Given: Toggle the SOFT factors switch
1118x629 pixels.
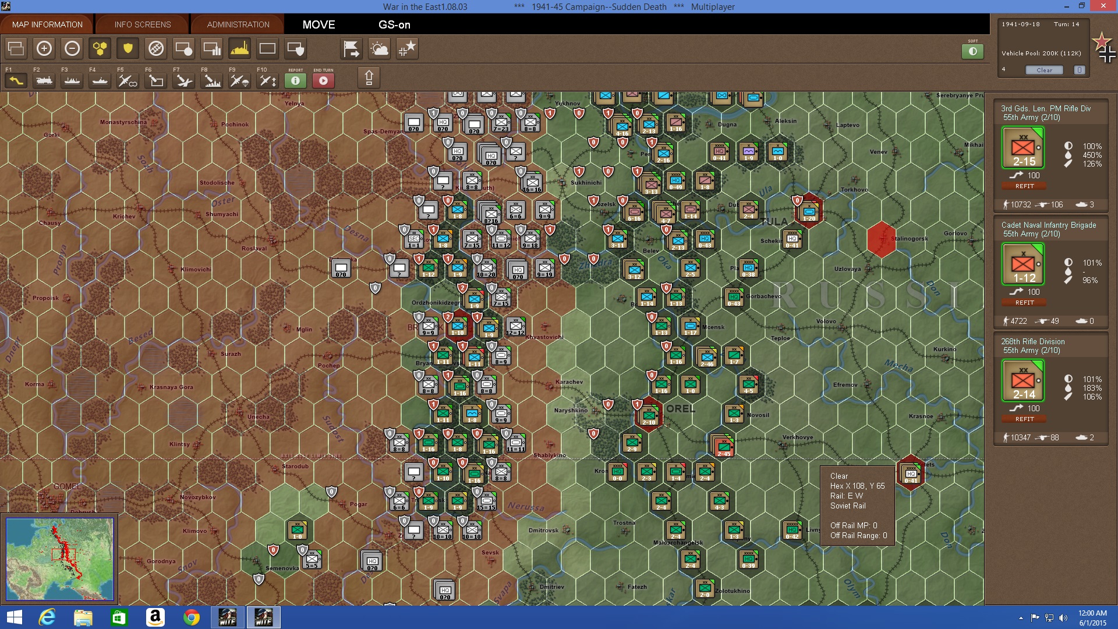Looking at the screenshot, I should point(972,51).
